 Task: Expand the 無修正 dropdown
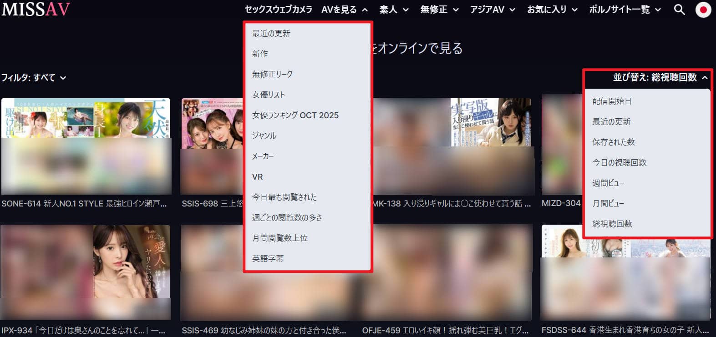click(x=439, y=10)
